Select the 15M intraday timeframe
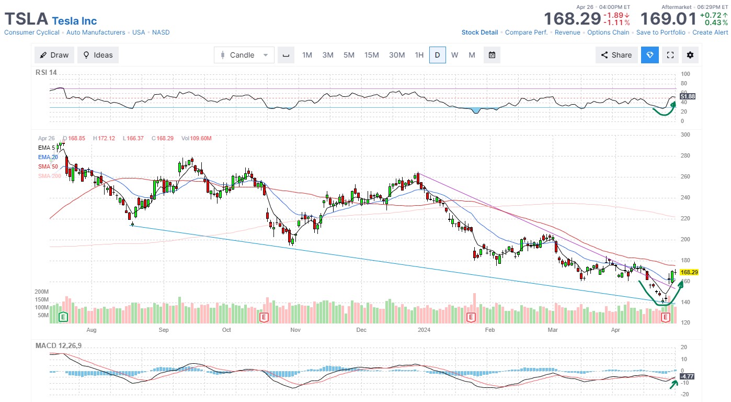The height and width of the screenshot is (402, 731). (x=371, y=55)
